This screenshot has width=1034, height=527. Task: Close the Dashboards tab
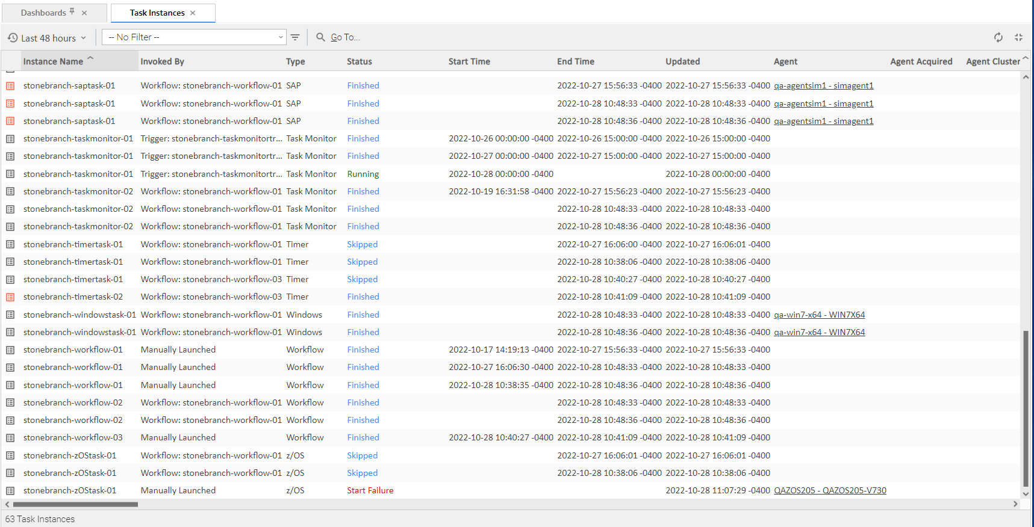84,13
